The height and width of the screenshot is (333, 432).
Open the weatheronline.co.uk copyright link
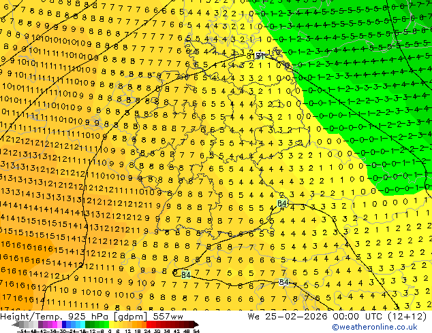(x=375, y=327)
